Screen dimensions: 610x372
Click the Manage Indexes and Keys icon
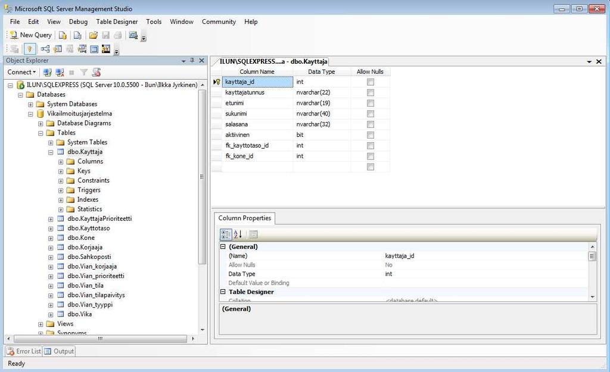click(x=58, y=49)
